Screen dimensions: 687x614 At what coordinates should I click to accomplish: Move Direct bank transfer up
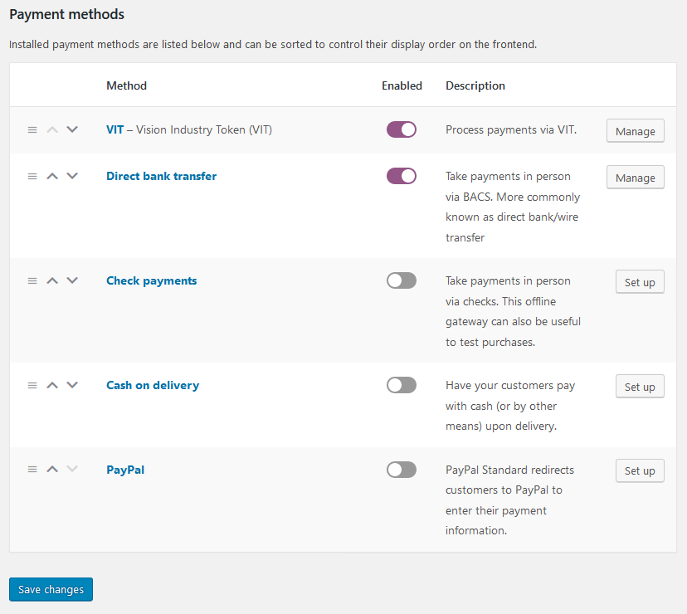(52, 176)
